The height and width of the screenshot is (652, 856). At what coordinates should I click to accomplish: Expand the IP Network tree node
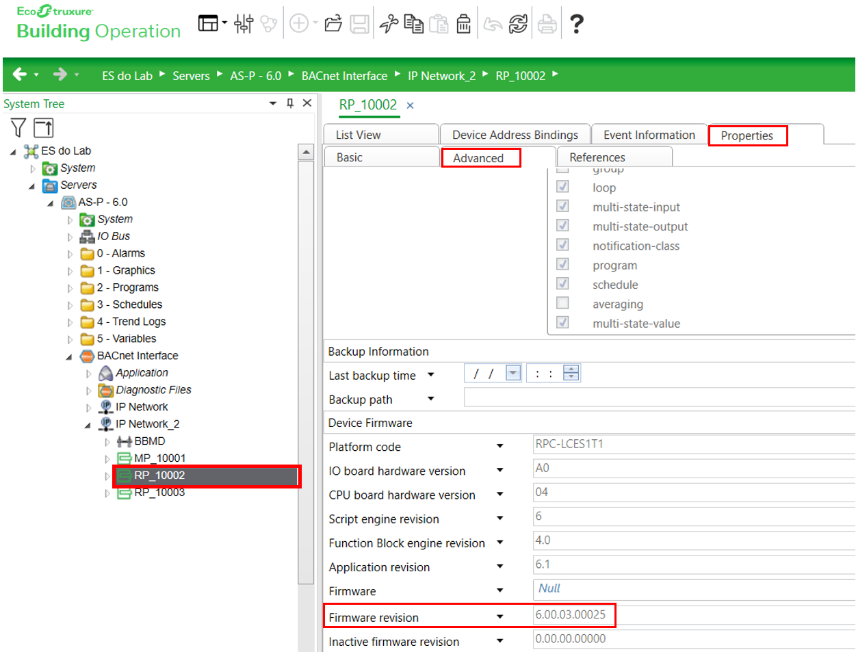click(88, 408)
